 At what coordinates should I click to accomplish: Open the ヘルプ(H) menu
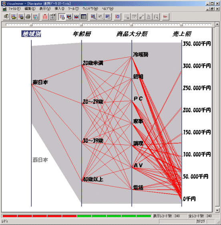(107, 9)
